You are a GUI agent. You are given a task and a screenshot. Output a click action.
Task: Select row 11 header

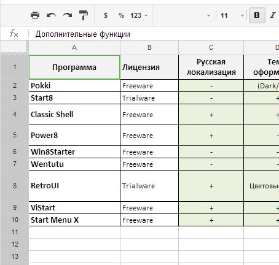tap(15, 232)
